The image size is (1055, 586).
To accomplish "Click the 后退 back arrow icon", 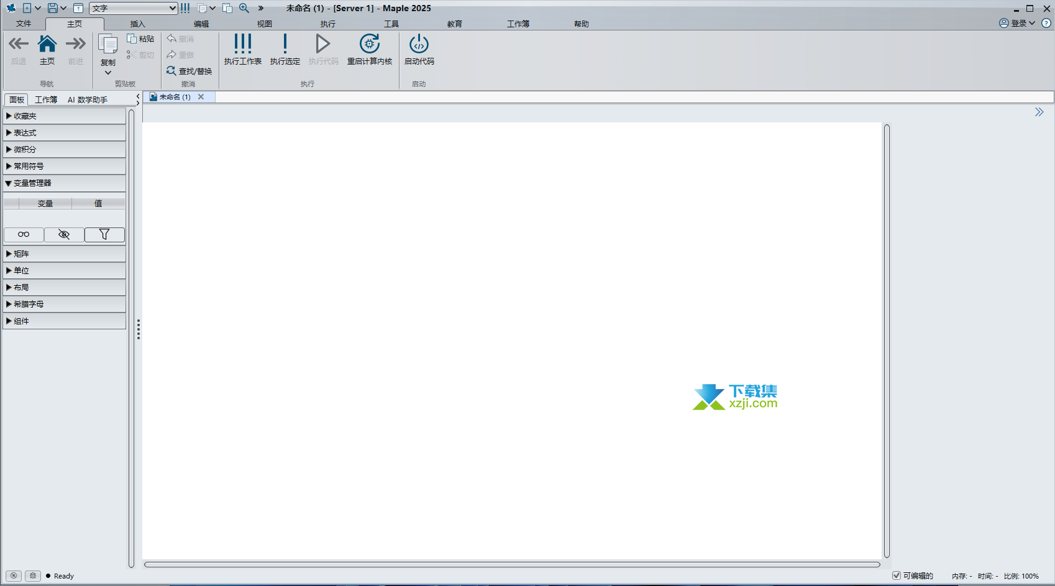I will [x=19, y=43].
